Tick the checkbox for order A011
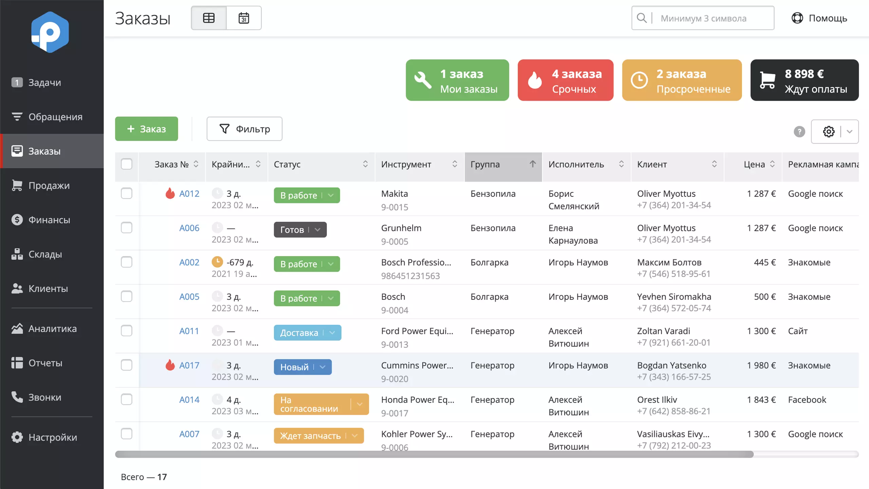 point(126,330)
